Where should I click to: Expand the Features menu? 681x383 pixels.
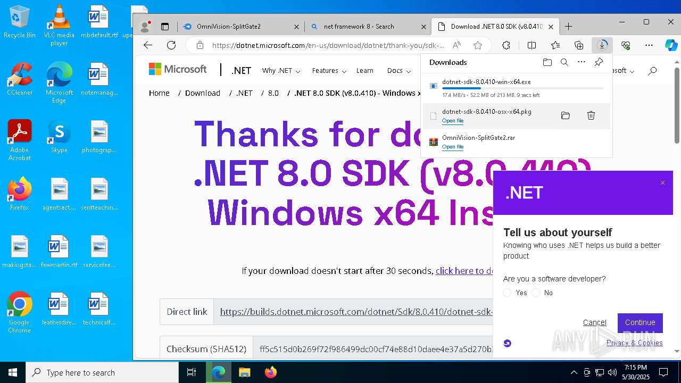point(329,71)
